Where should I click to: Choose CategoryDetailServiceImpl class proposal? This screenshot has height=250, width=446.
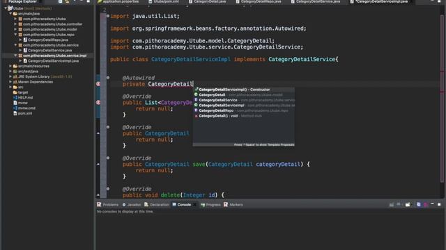point(244,106)
